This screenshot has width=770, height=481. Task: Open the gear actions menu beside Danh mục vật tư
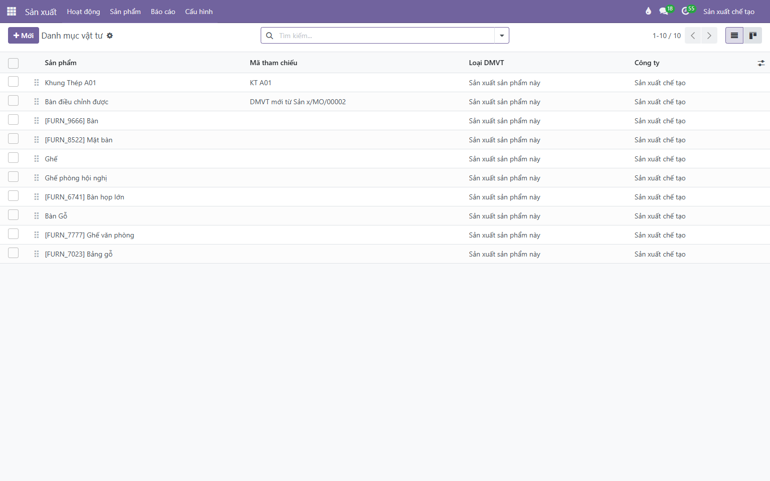pyautogui.click(x=110, y=36)
